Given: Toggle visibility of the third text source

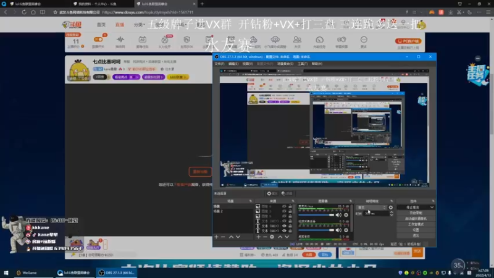Looking at the screenshot, I should coord(284,230).
